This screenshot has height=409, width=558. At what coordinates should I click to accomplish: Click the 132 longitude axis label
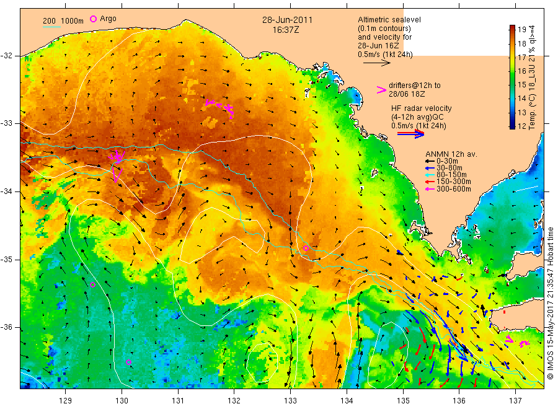234,400
